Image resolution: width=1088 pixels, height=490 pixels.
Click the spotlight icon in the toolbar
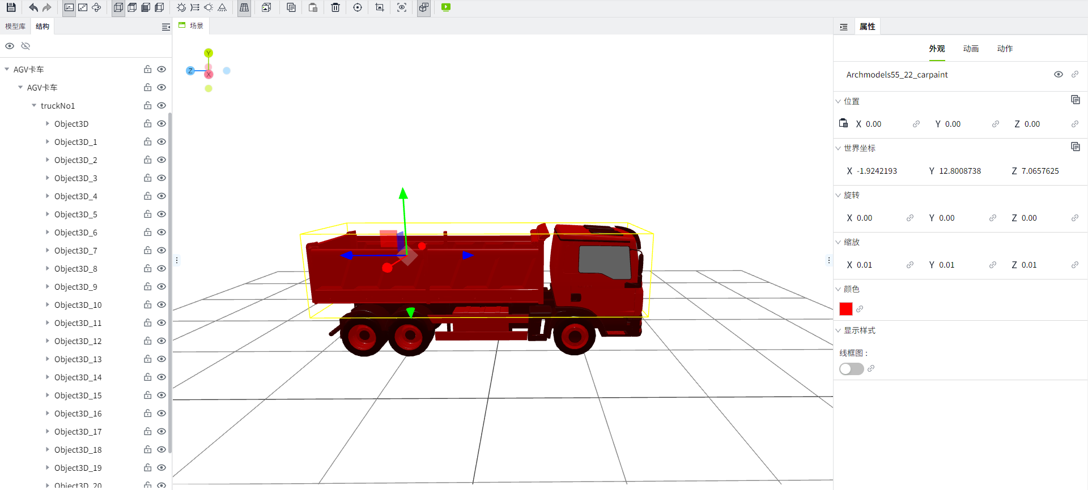pyautogui.click(x=222, y=7)
